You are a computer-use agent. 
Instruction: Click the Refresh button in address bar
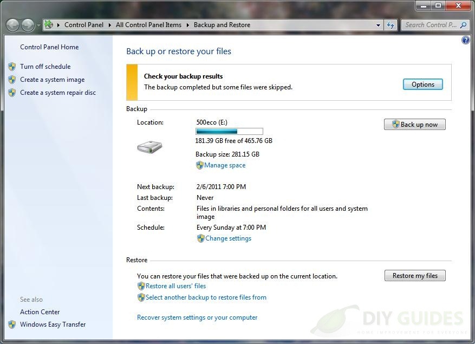point(391,25)
